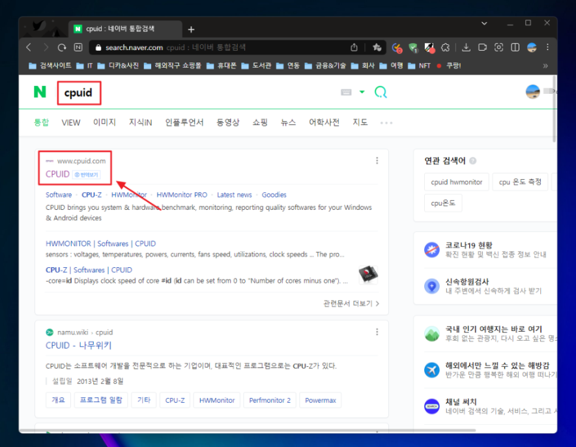Switch to the 쇼핑 tab
Viewport: 576px width, 447px height.
tap(260, 123)
